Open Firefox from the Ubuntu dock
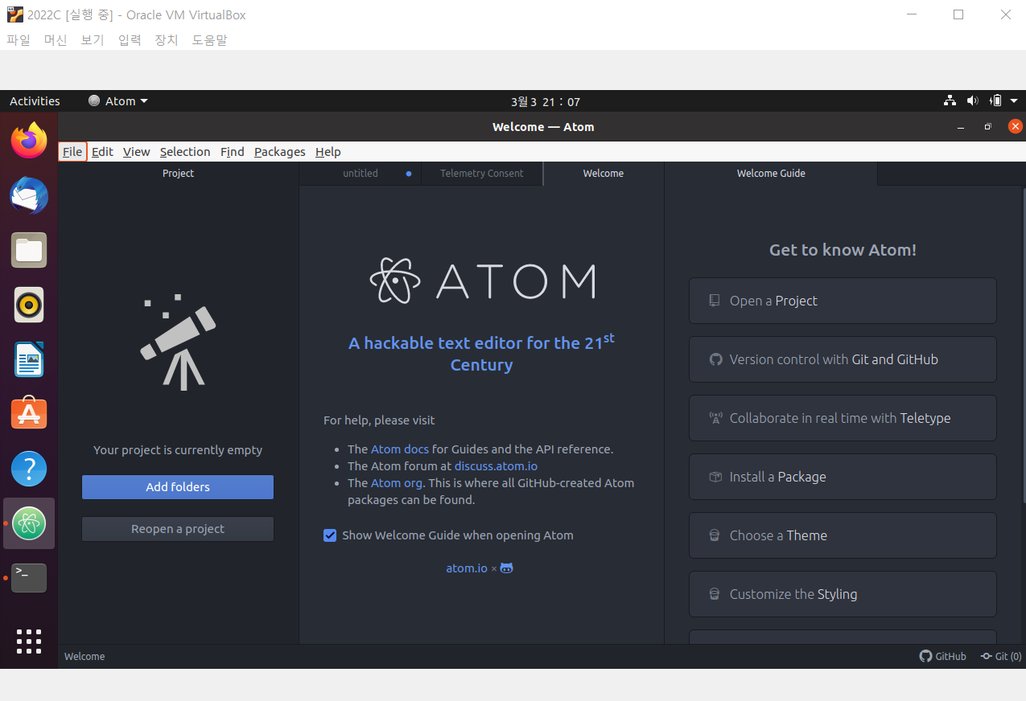 coord(29,141)
